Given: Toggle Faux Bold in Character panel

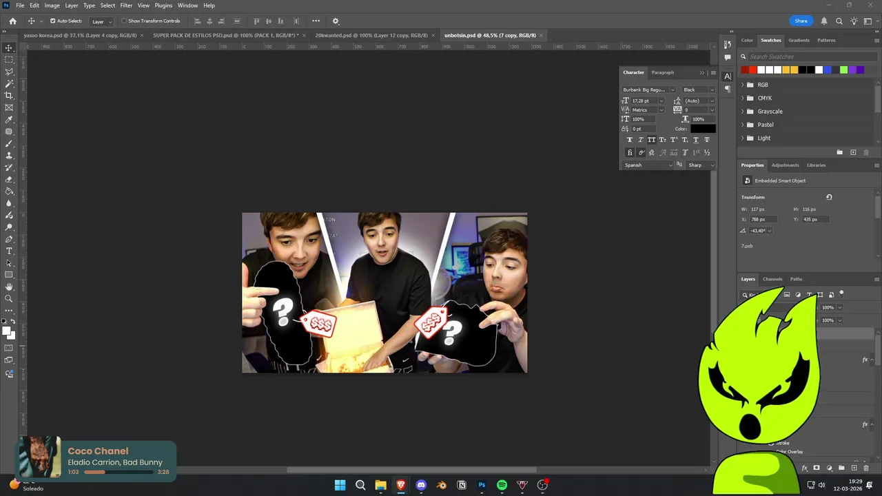Looking at the screenshot, I should pos(629,140).
